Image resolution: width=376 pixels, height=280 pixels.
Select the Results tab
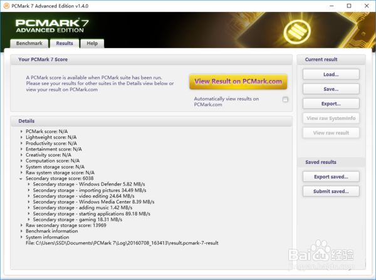click(x=65, y=43)
